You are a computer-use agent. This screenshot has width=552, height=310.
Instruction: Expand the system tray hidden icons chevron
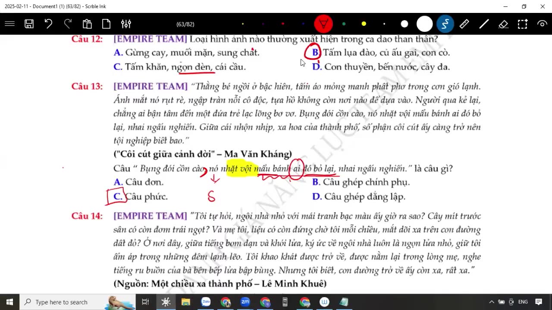click(491, 302)
